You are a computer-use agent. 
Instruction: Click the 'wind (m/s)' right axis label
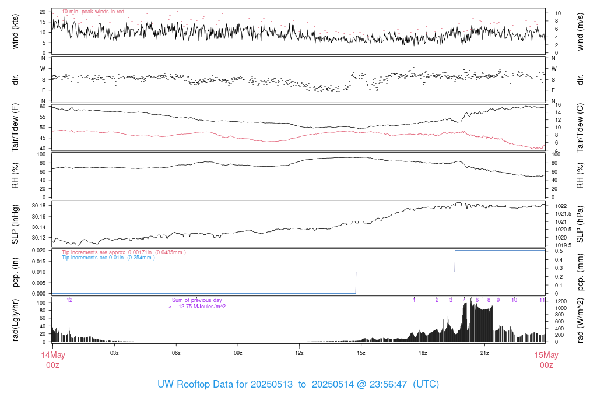tap(580, 31)
